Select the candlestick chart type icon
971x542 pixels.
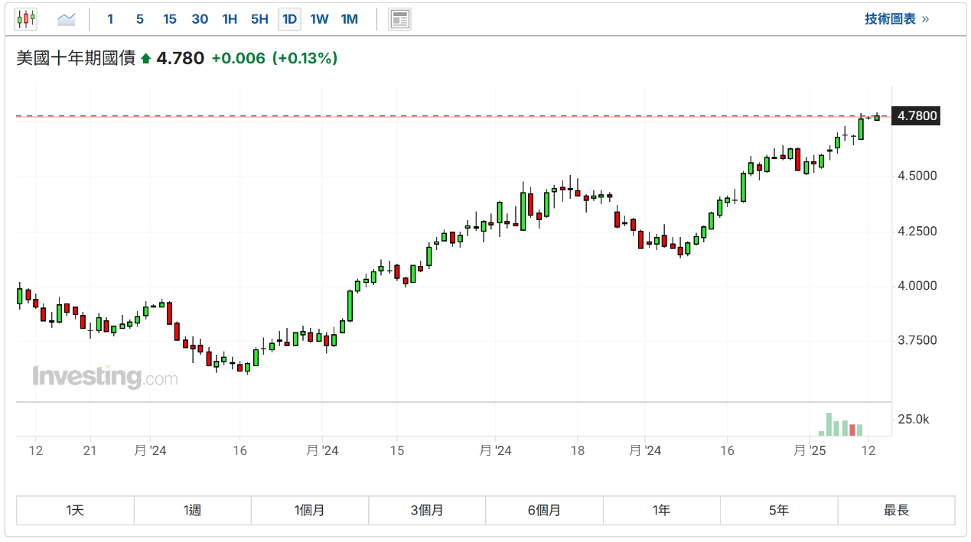coord(26,19)
